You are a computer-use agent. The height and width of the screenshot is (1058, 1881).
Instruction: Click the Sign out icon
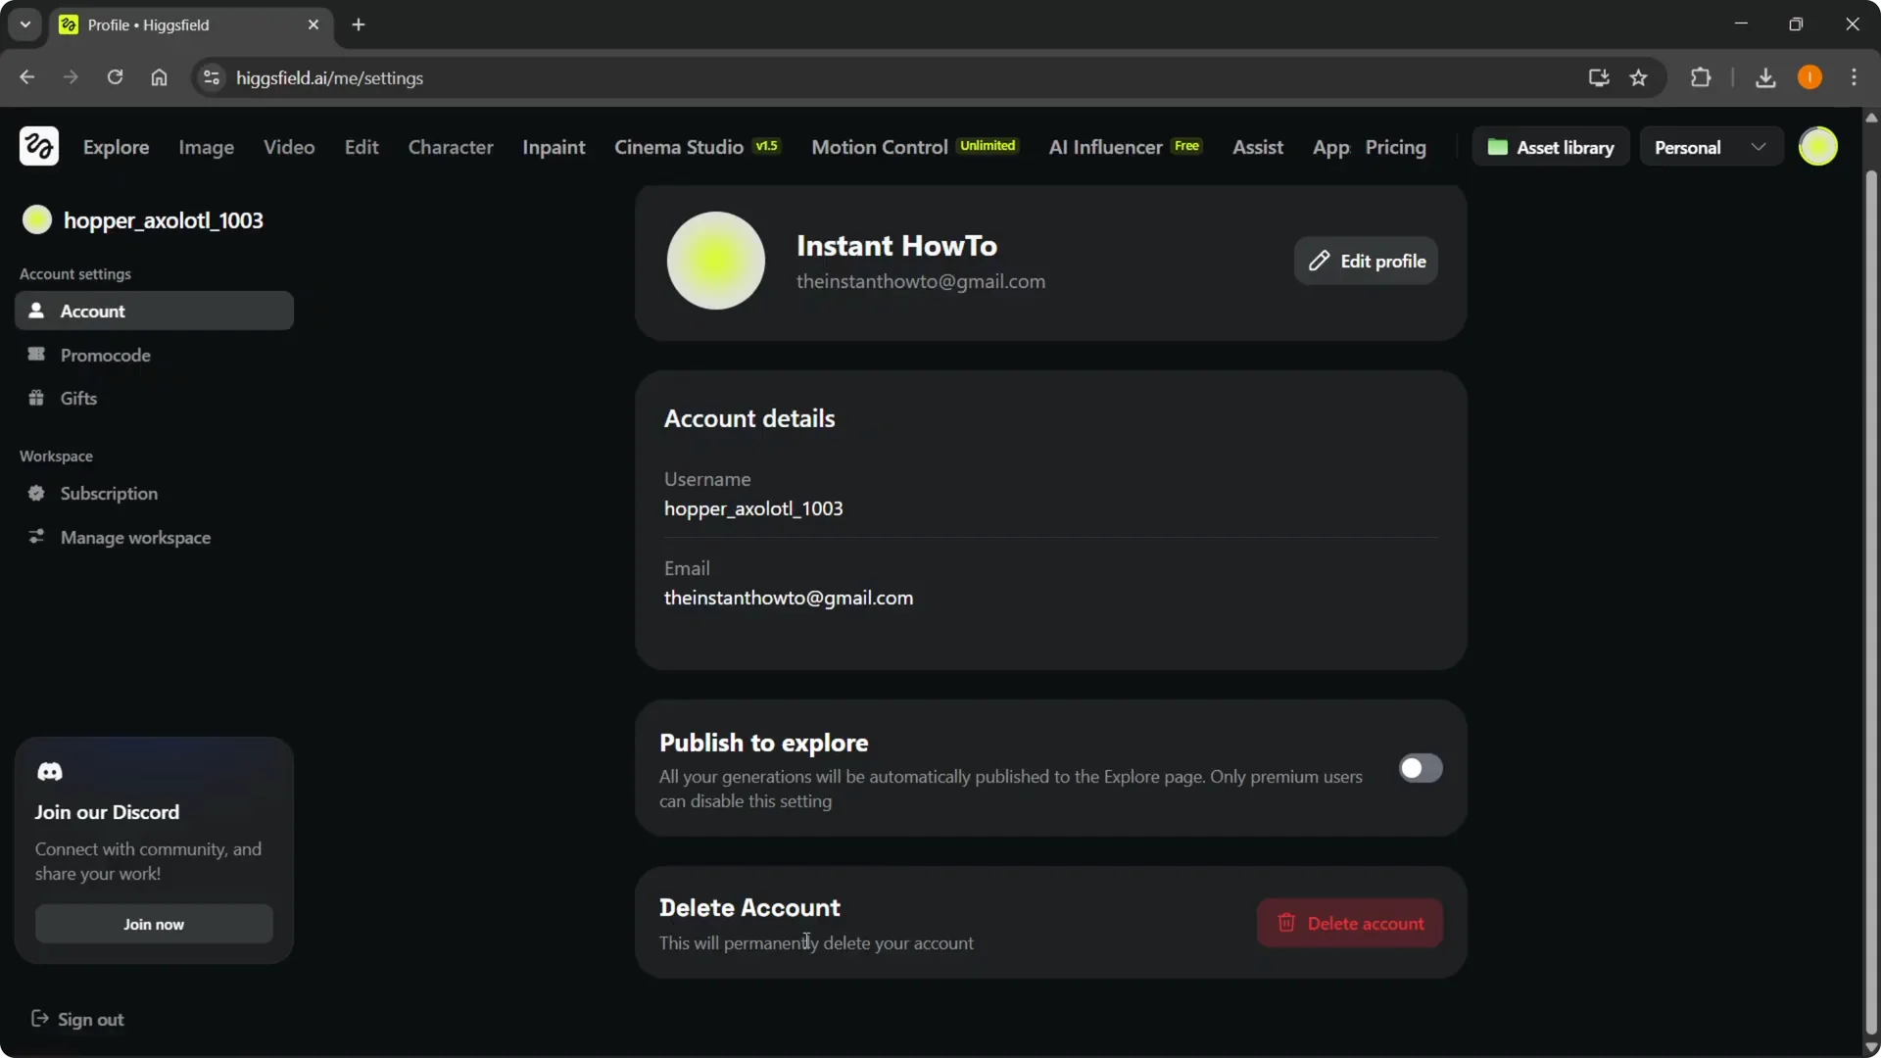(x=39, y=1019)
